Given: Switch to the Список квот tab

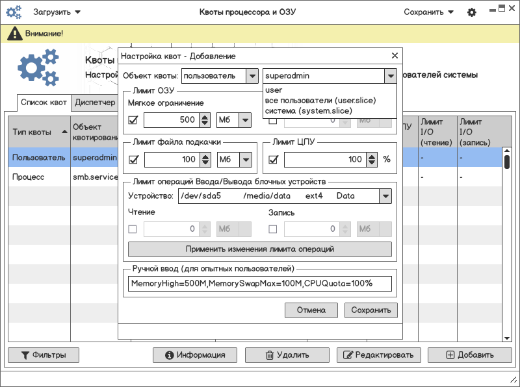Looking at the screenshot, I should [44, 103].
